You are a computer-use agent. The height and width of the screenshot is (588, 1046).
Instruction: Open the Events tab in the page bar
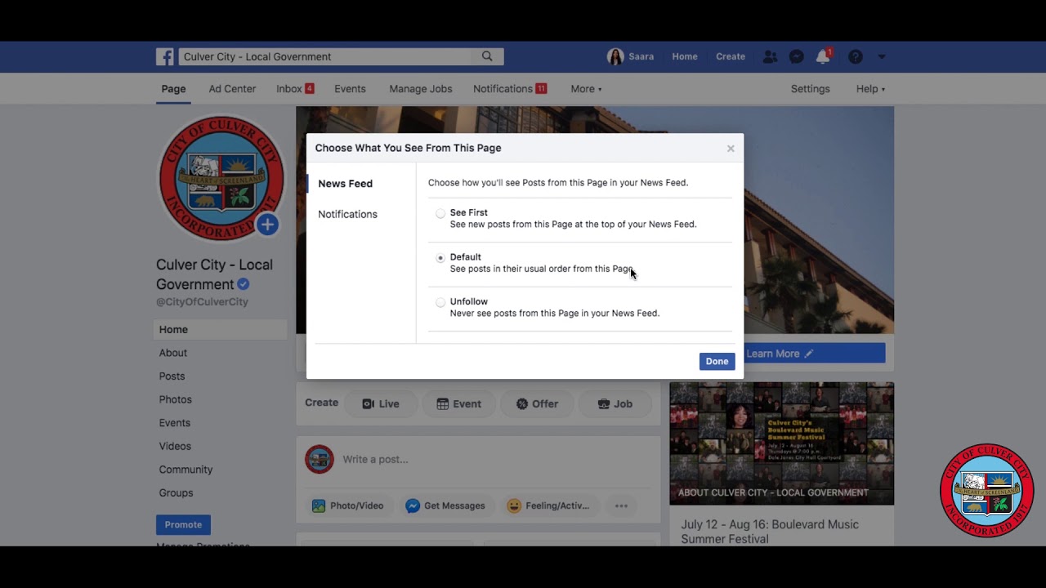[350, 89]
